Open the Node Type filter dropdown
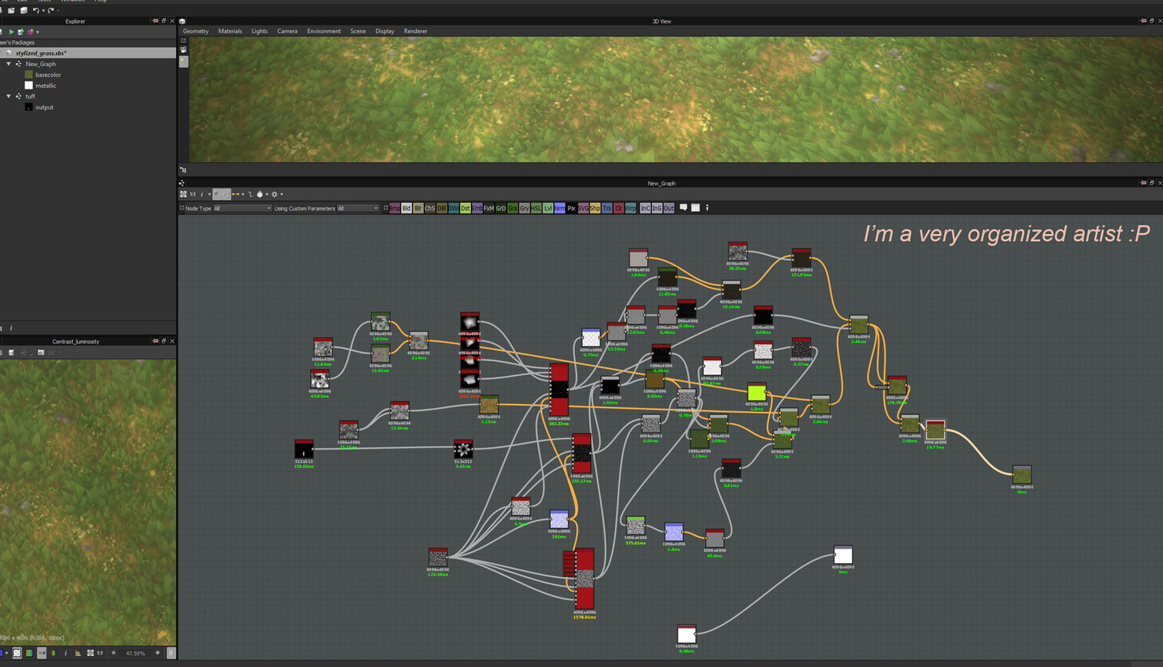The height and width of the screenshot is (667, 1163). coord(242,209)
